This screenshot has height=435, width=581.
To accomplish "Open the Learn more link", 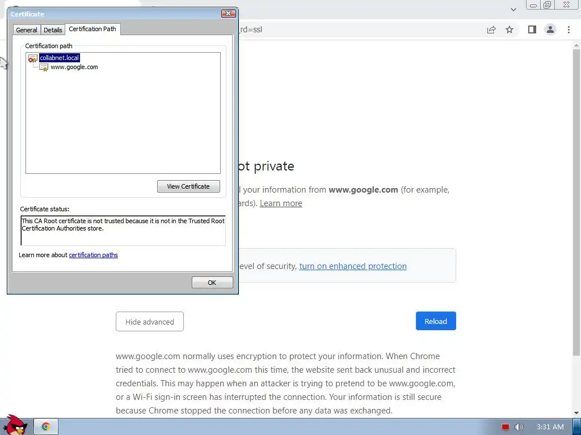I will coord(281,203).
